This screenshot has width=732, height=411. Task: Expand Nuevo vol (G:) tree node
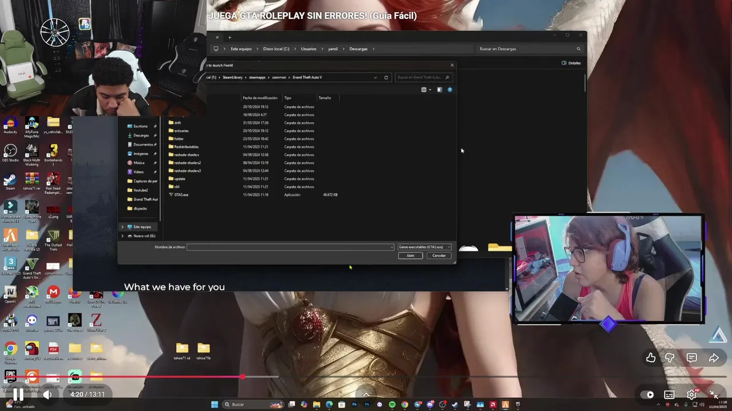(x=122, y=236)
